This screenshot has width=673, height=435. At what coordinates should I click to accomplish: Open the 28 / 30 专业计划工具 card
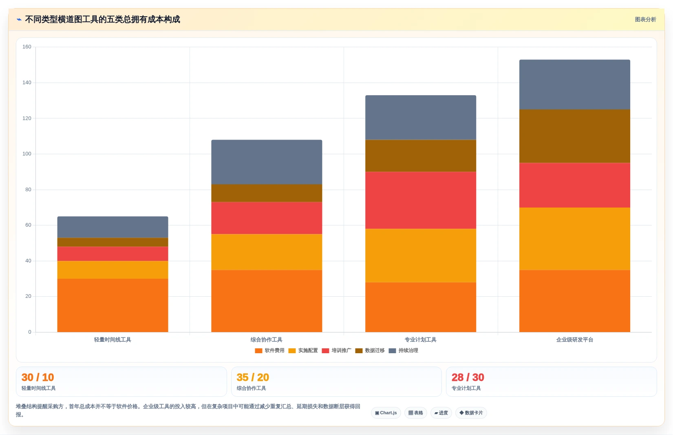[551, 382]
